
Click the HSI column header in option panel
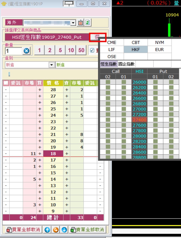[x=140, y=71]
